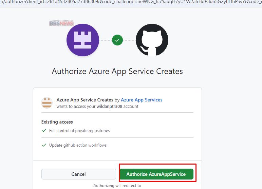Select Update github action workflows text
Viewport: 262px width, 189px height.
coord(78,145)
